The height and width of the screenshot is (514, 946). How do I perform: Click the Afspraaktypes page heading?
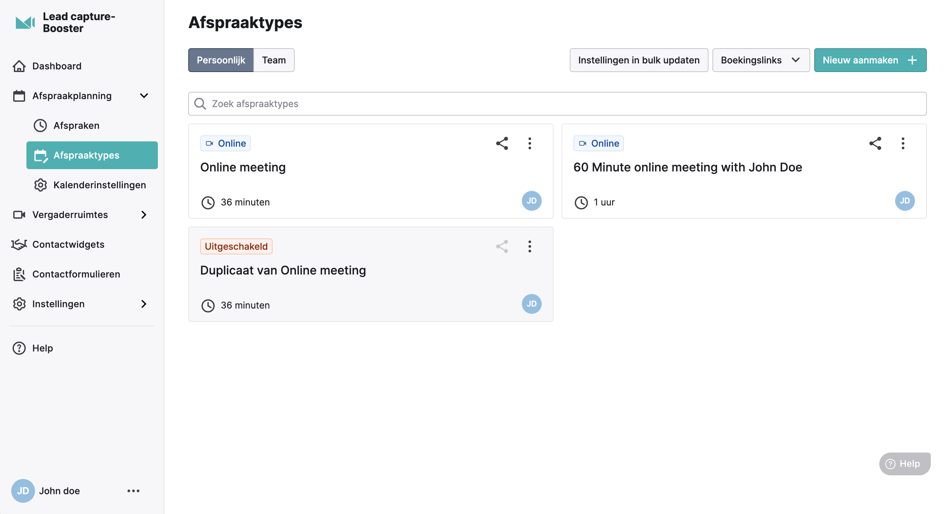[245, 22]
